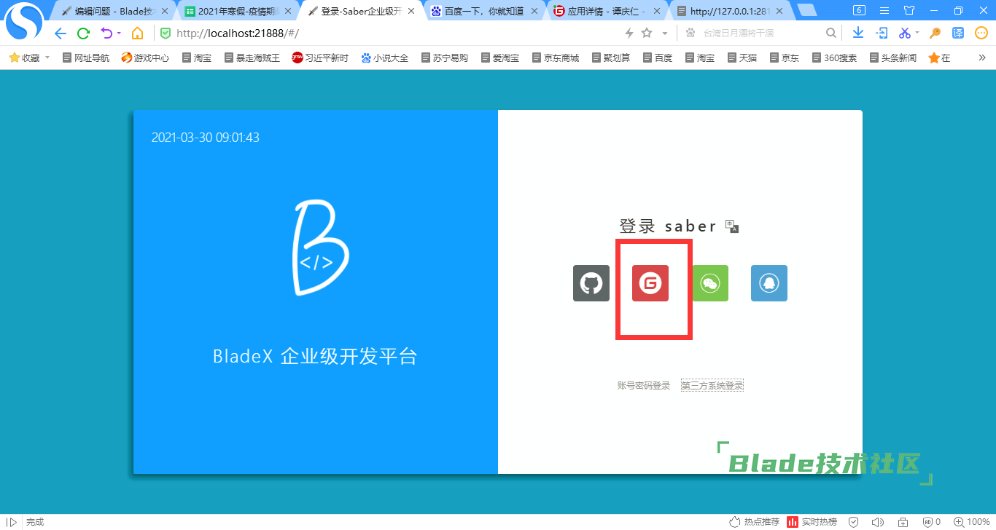Open a new tab with plus button
The height and width of the screenshot is (530, 996).
806,10
